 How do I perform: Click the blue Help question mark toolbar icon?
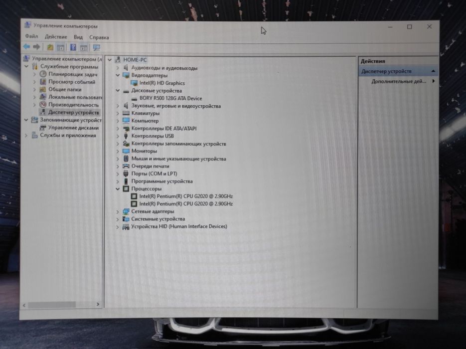(73, 47)
